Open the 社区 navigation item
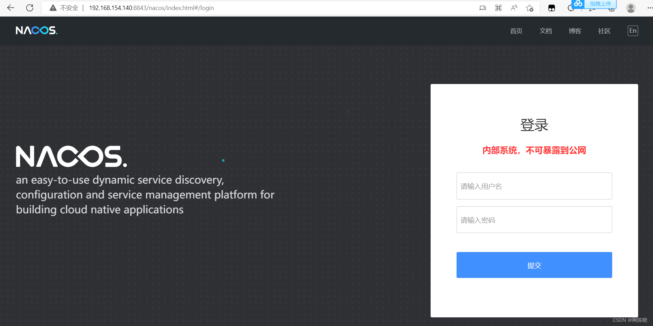 (x=604, y=31)
